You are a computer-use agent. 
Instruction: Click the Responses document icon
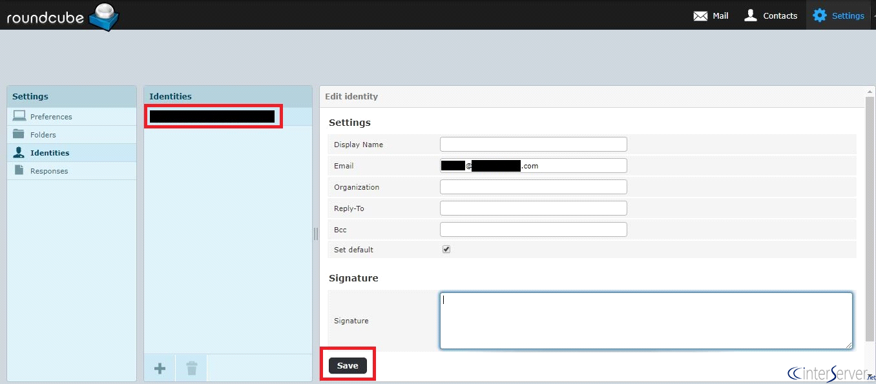coord(19,170)
